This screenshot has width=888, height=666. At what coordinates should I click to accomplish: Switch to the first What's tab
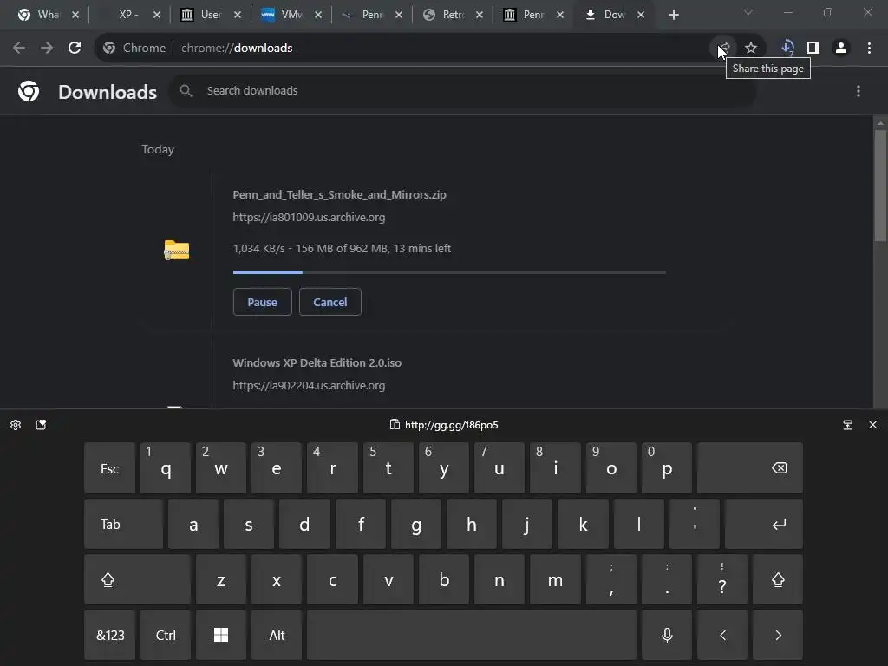click(x=48, y=15)
